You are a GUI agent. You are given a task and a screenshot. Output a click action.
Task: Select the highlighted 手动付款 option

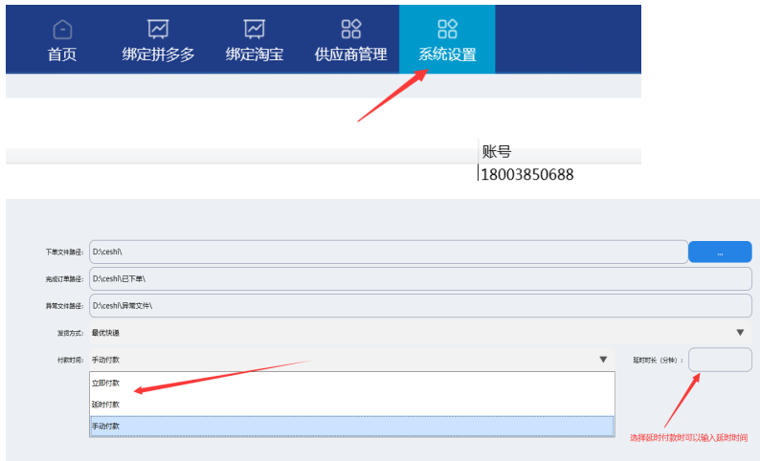pos(106,426)
